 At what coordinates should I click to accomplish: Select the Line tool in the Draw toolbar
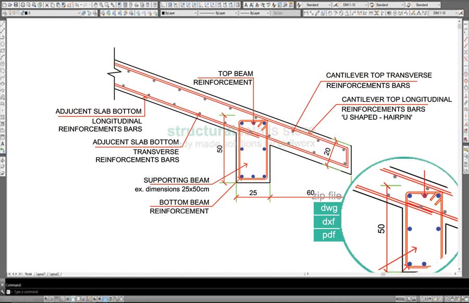point(3,23)
